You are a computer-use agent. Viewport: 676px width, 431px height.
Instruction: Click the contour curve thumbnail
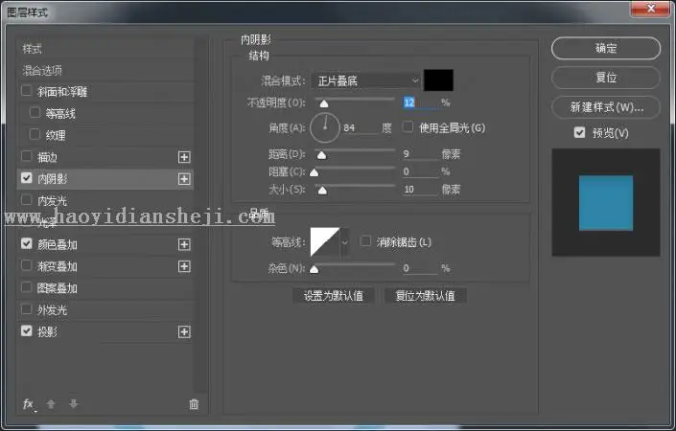click(x=325, y=242)
